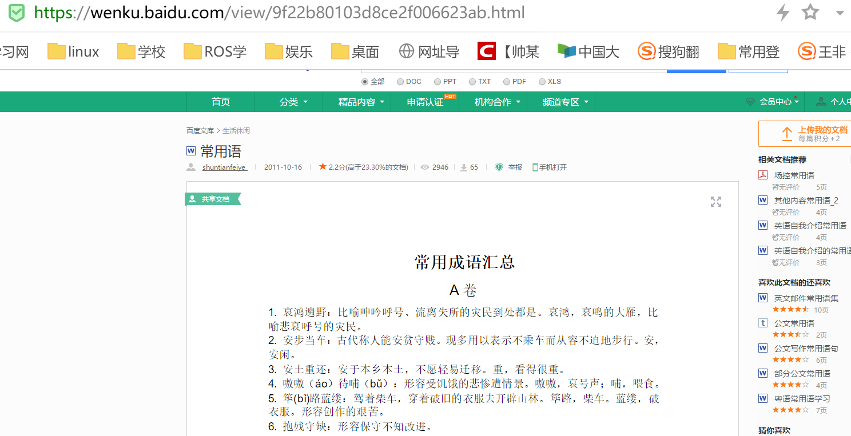Screen dimensions: 851x436
Task: Click the green security shield icon
Action: (x=17, y=13)
